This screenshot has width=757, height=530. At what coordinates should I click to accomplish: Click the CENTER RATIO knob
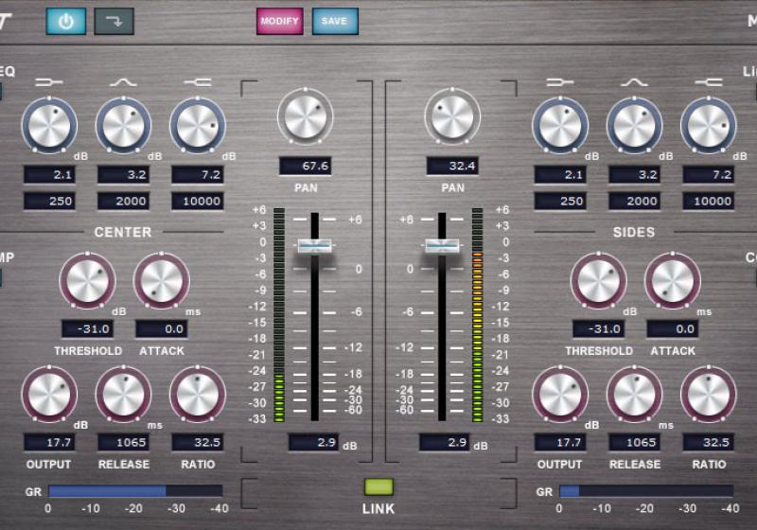(x=198, y=394)
